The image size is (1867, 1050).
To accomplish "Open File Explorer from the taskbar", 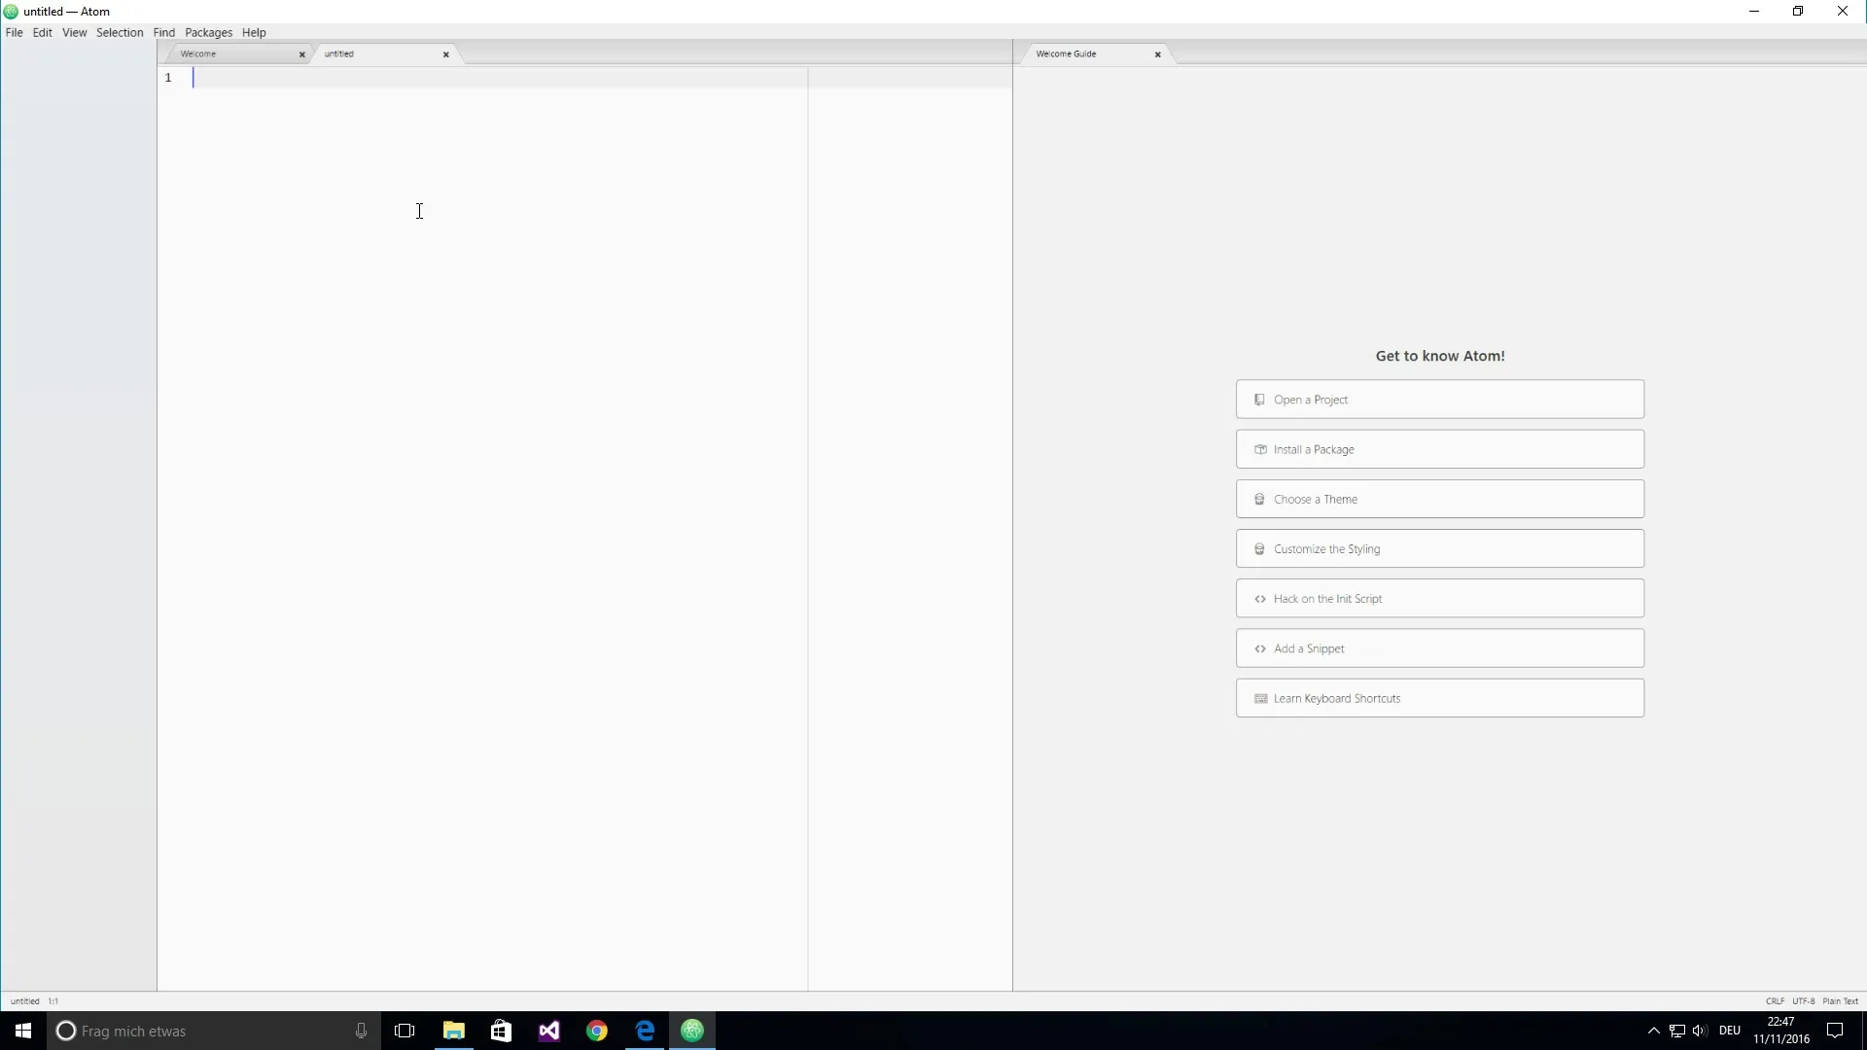I will coord(453,1031).
